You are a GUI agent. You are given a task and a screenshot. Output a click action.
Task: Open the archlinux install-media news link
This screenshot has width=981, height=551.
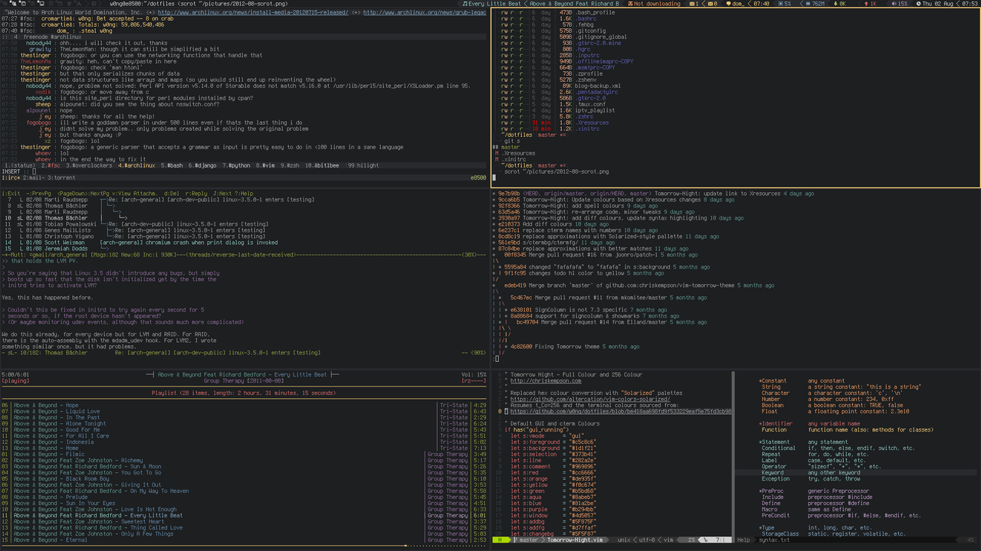252,12
